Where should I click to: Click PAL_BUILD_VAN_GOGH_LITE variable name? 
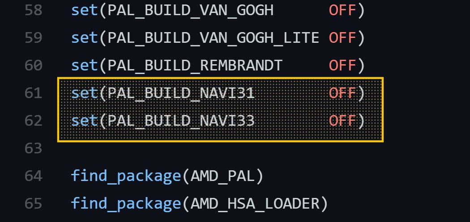[x=213, y=38]
